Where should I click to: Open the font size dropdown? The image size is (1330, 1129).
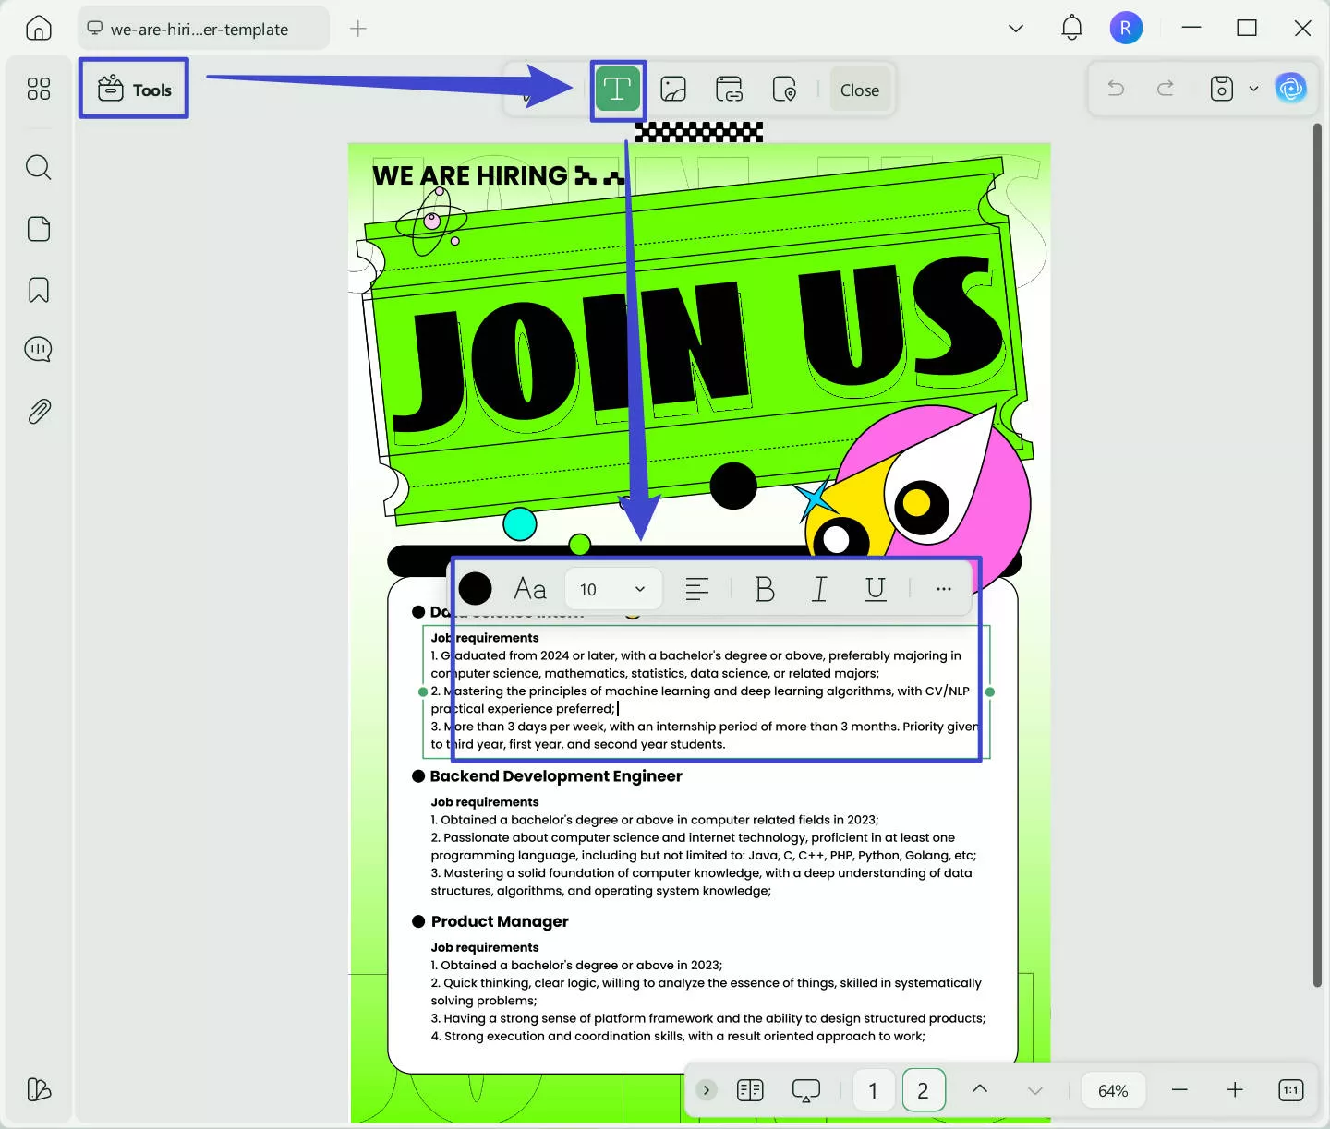point(612,588)
